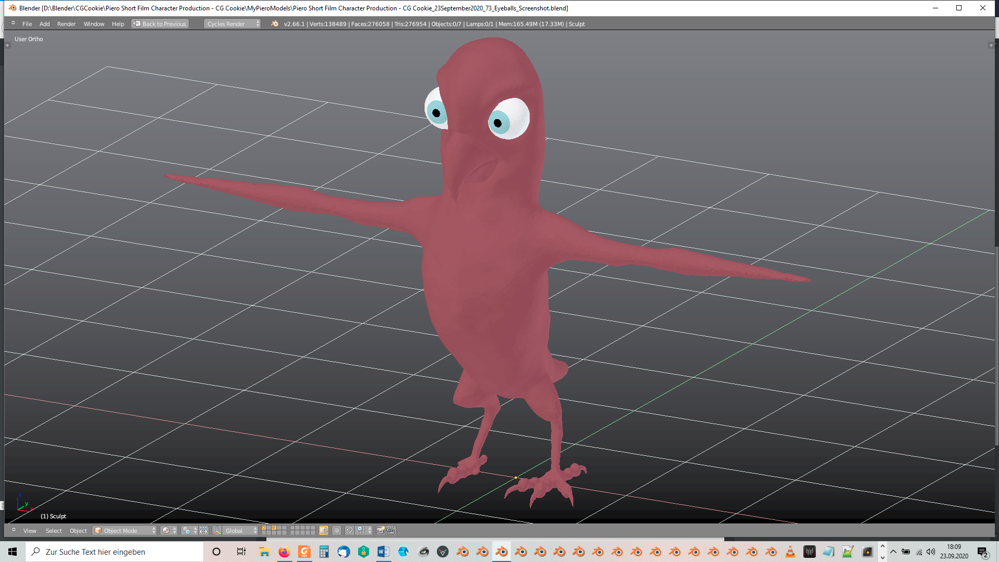Click the first scene layer button
The image size is (999, 562).
tap(264, 528)
